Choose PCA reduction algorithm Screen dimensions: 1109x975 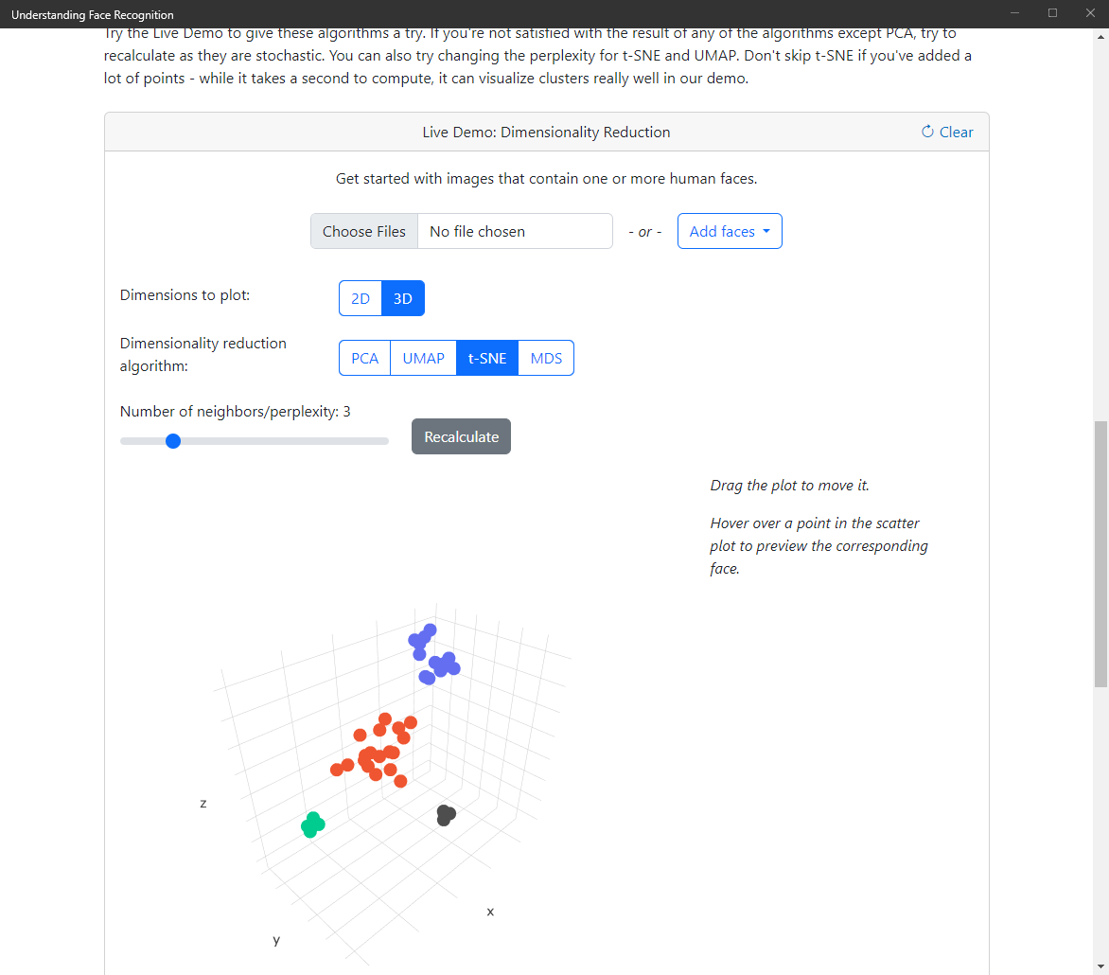pyautogui.click(x=365, y=358)
